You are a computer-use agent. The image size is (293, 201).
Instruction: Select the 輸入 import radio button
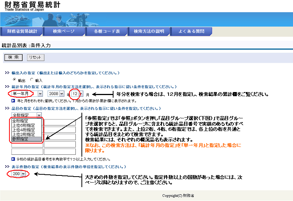click(32, 80)
